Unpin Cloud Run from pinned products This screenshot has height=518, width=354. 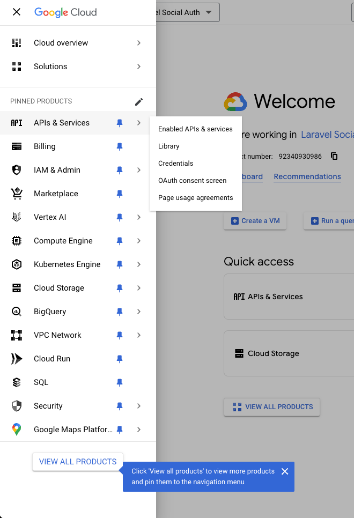(120, 359)
